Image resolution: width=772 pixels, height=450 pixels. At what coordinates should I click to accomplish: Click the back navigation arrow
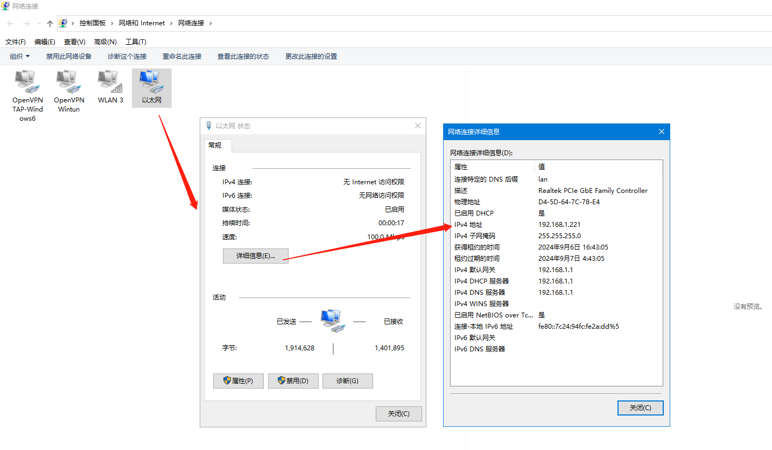pyautogui.click(x=10, y=23)
